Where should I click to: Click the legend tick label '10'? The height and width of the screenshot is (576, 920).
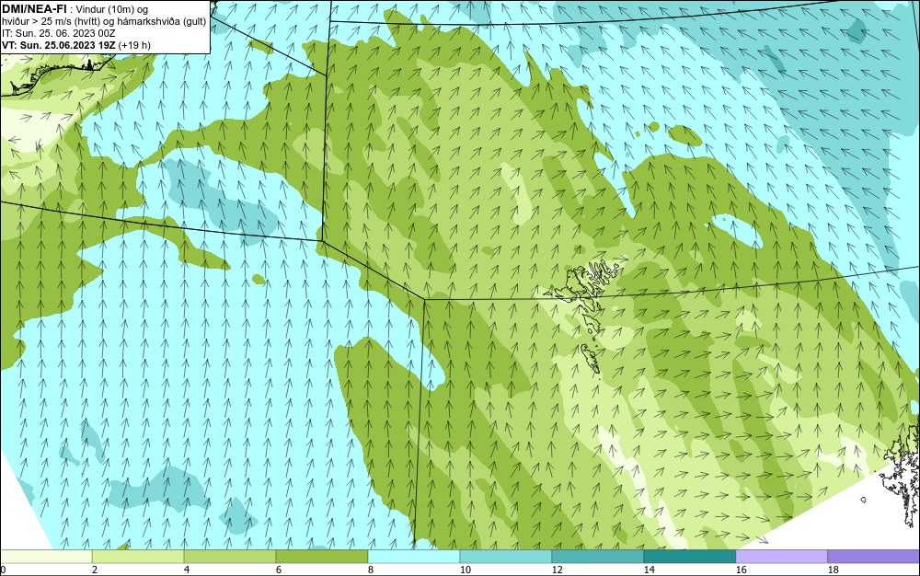click(x=466, y=570)
